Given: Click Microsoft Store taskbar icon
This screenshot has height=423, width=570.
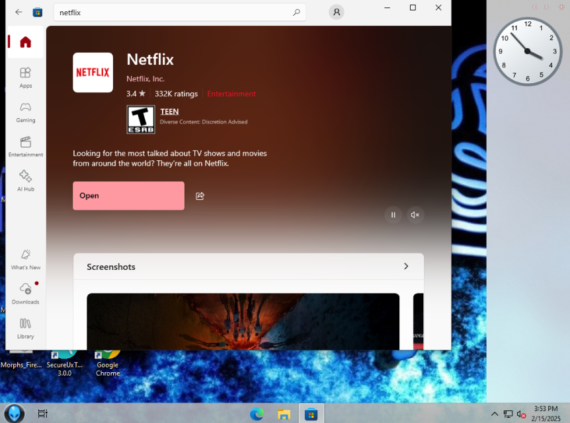Looking at the screenshot, I should point(311,414).
